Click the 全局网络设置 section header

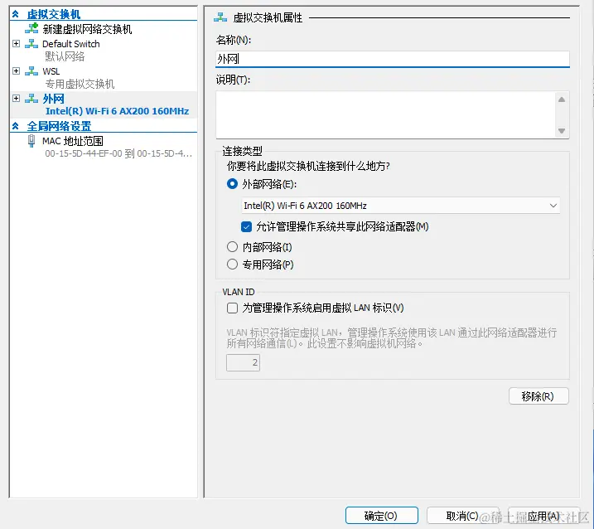coord(59,126)
